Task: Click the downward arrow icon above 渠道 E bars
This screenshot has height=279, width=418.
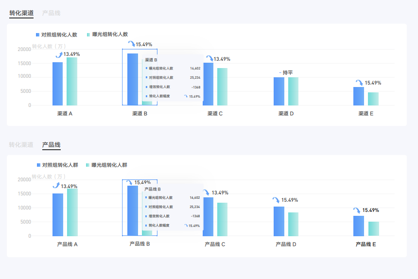Action: point(359,82)
